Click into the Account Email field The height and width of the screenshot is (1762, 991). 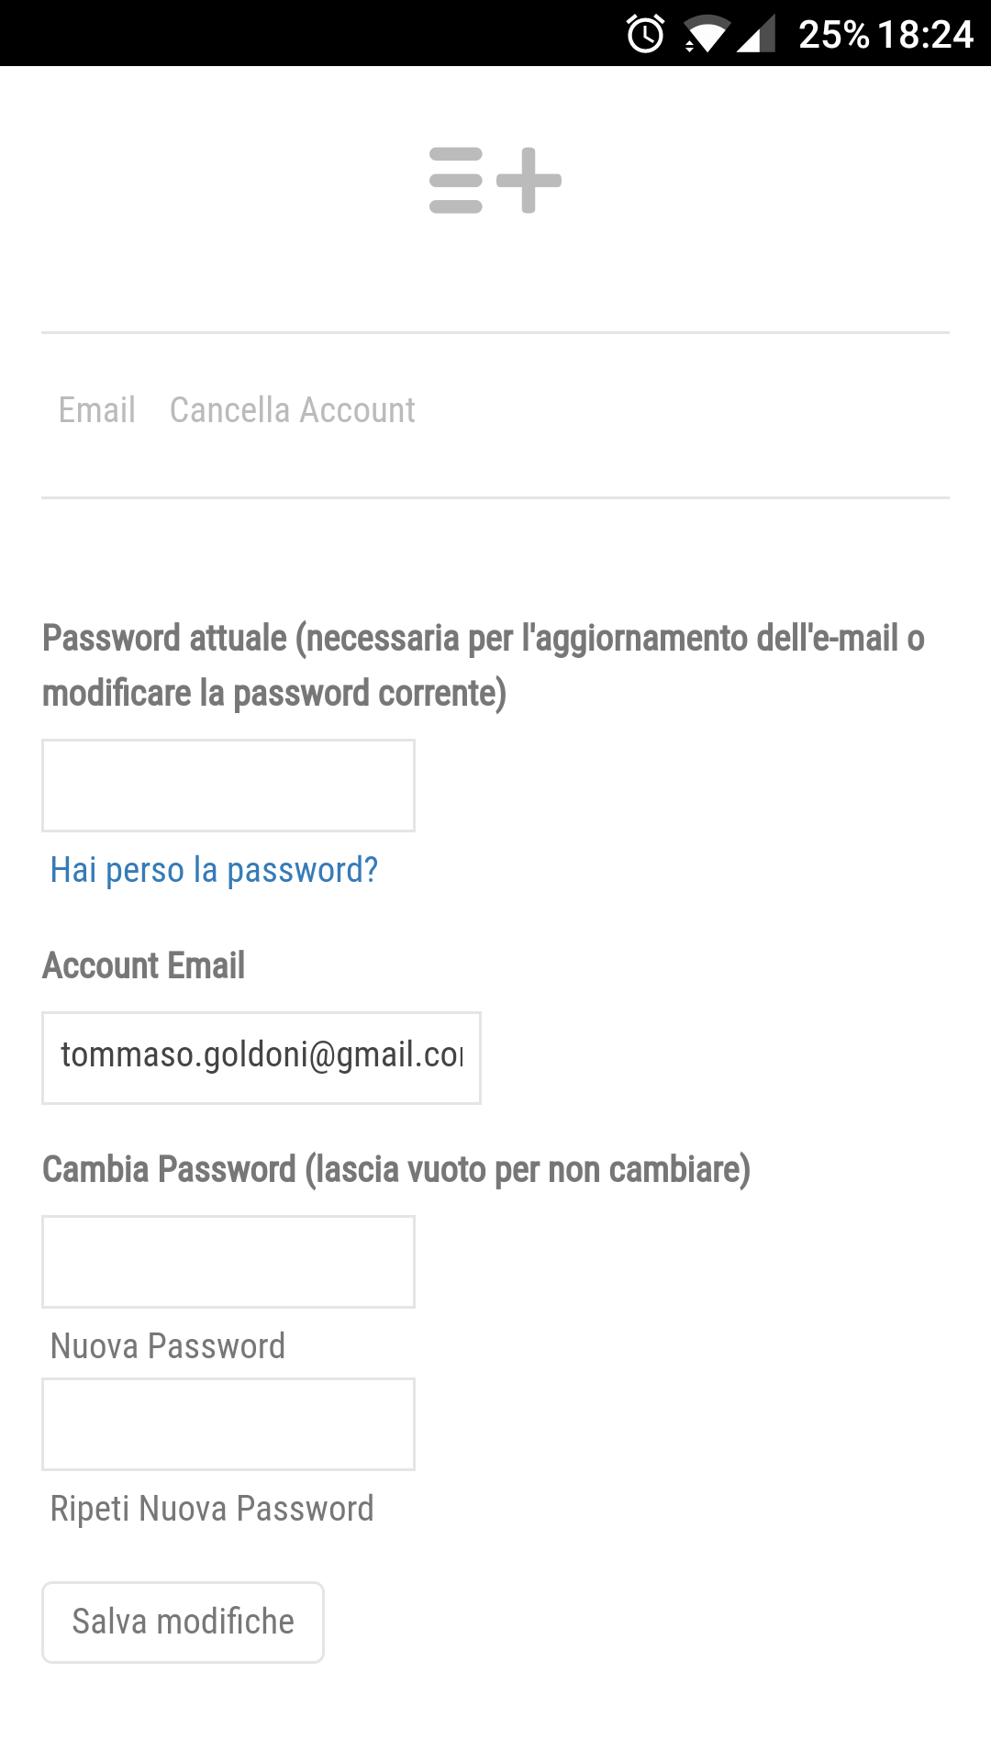262,1058
